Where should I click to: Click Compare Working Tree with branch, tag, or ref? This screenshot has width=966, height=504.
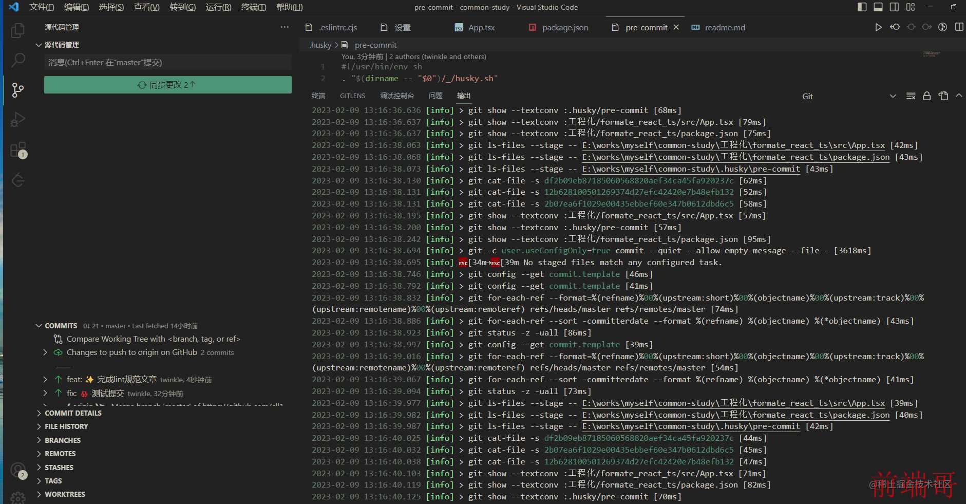(x=153, y=339)
